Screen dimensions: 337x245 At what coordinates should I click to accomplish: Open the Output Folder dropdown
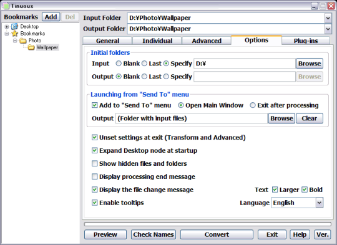328,29
